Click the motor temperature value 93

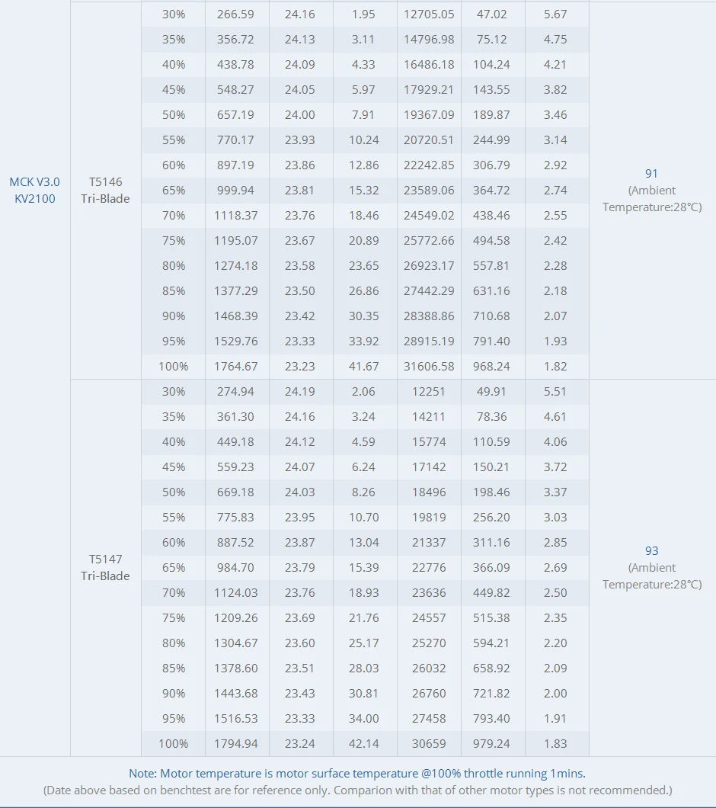click(651, 550)
